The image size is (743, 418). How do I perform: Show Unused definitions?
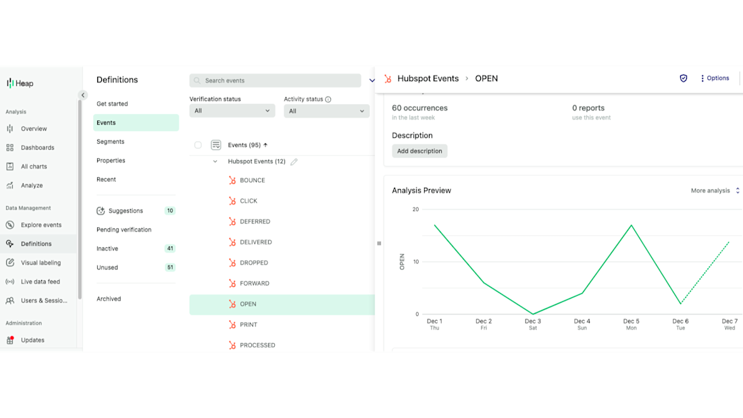[107, 268]
